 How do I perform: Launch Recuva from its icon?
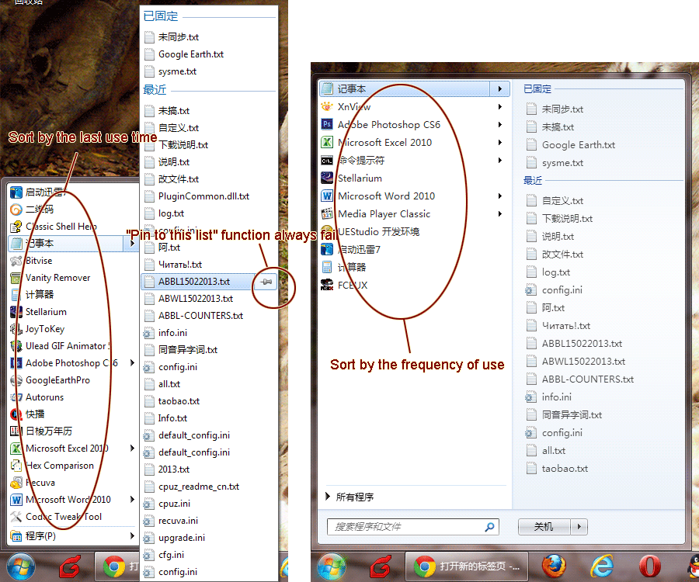[16, 483]
